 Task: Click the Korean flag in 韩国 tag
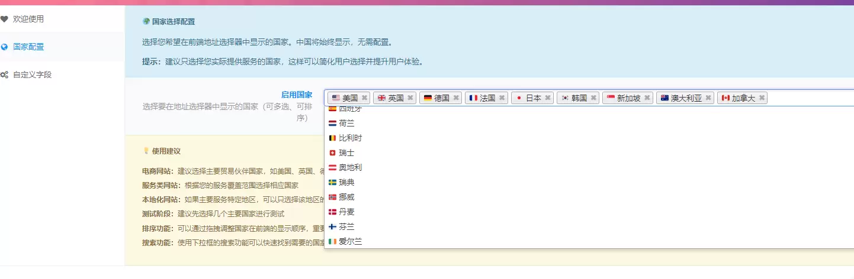[x=565, y=98]
